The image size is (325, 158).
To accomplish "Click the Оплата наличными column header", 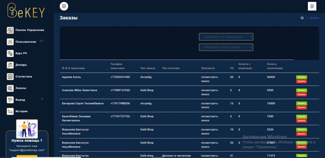I will point(275,66).
